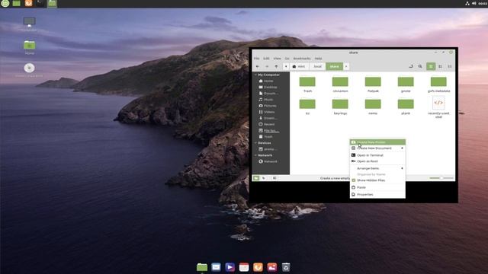Select the Computer desktop icon
The width and height of the screenshot is (488, 274).
(x=29, y=24)
